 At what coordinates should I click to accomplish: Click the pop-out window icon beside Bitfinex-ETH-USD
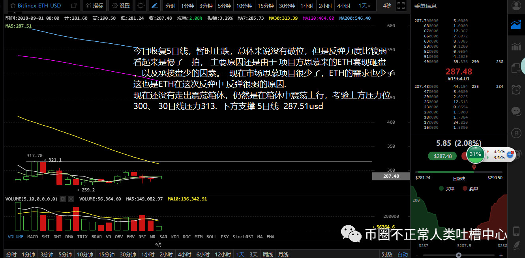tap(73, 6)
